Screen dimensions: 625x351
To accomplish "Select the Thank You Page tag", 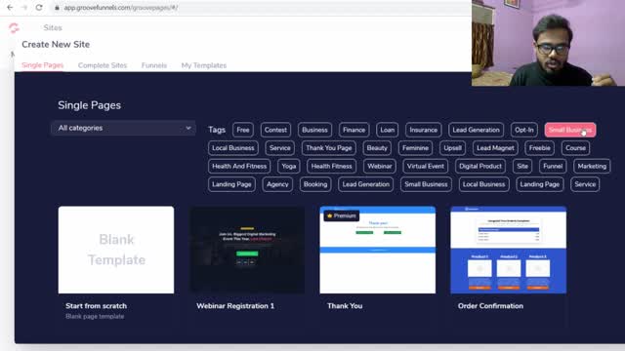I will coord(329,148).
